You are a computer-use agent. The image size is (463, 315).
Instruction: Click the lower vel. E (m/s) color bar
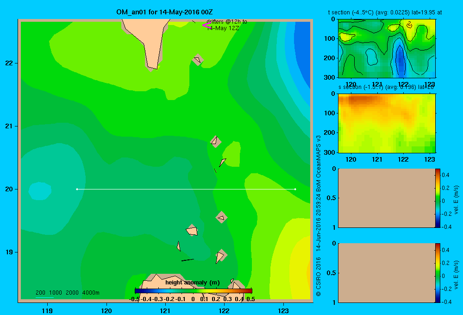click(x=438, y=273)
